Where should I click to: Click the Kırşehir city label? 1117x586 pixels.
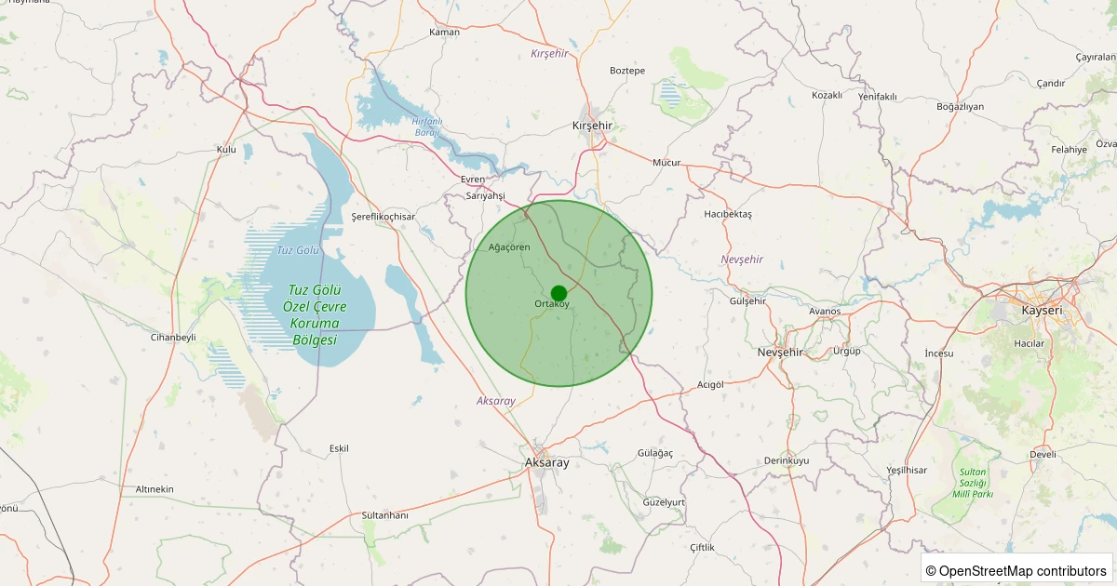[x=592, y=126]
